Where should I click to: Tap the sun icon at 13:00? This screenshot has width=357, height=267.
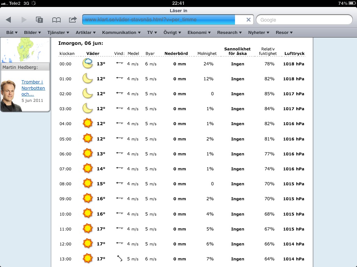click(88, 258)
